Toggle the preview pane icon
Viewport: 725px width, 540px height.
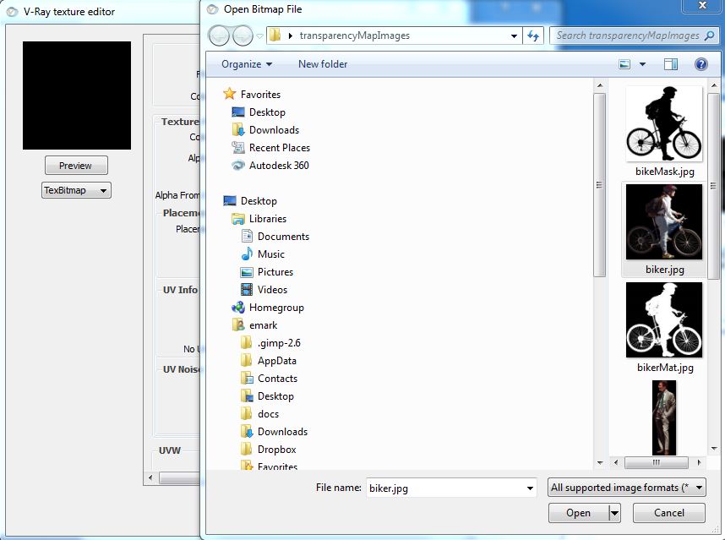(671, 64)
